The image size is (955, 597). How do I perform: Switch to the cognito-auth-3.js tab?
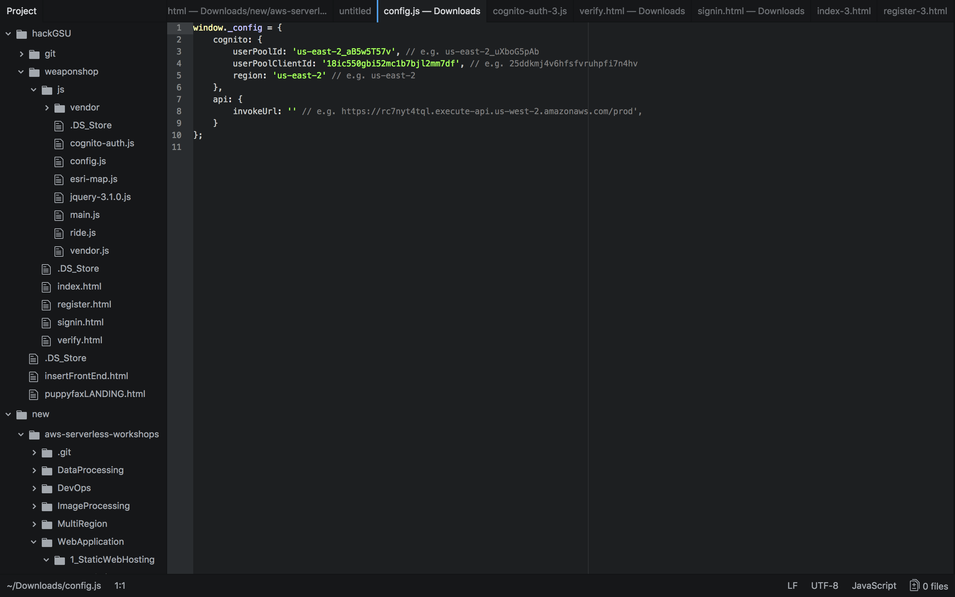click(x=530, y=11)
